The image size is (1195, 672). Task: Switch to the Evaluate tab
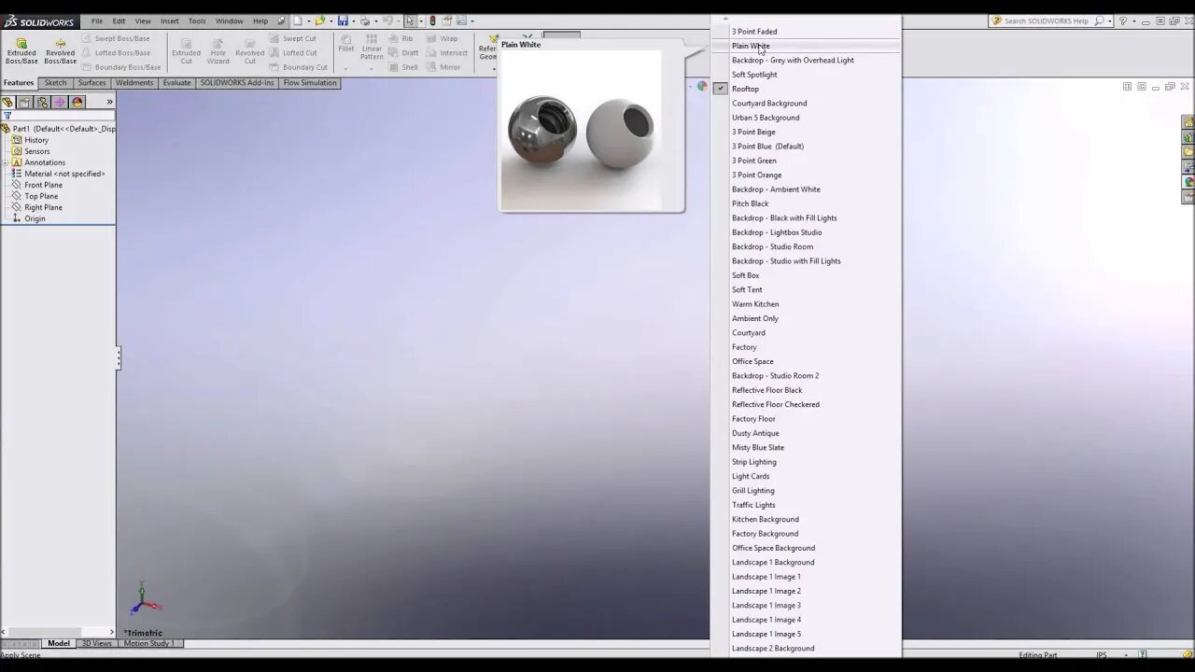pyautogui.click(x=176, y=83)
